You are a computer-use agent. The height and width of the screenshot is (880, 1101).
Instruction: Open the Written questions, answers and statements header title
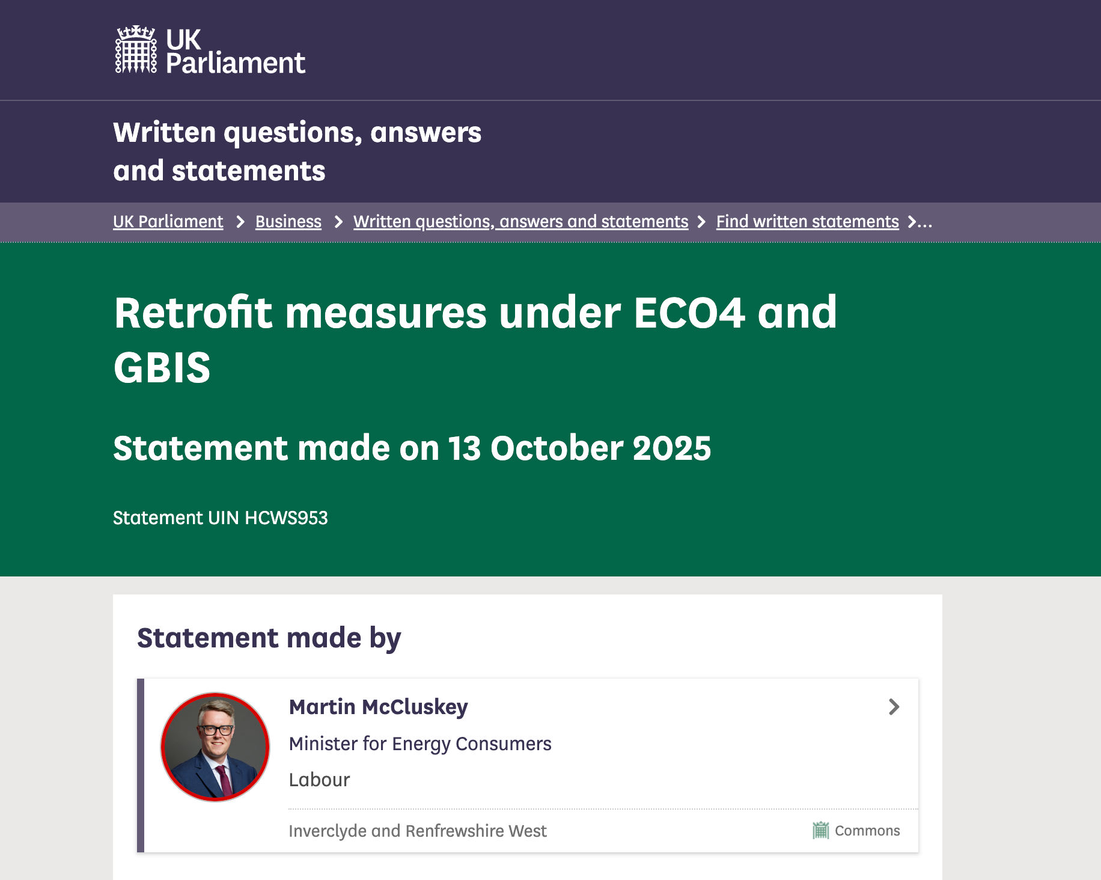pyautogui.click(x=297, y=151)
